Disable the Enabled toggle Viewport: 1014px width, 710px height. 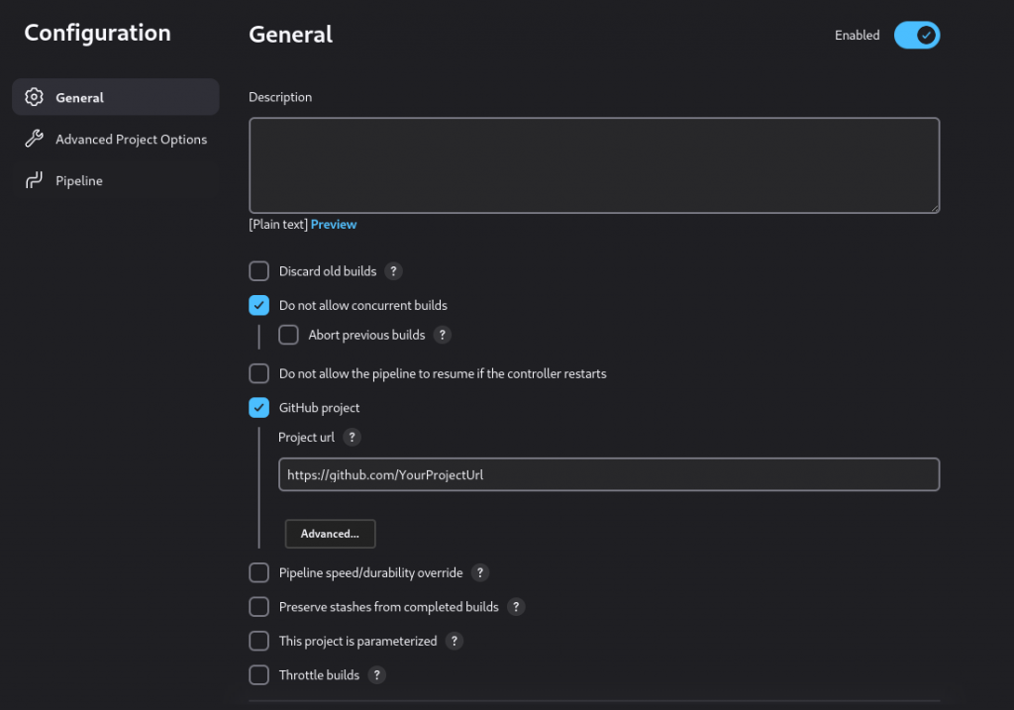click(916, 35)
